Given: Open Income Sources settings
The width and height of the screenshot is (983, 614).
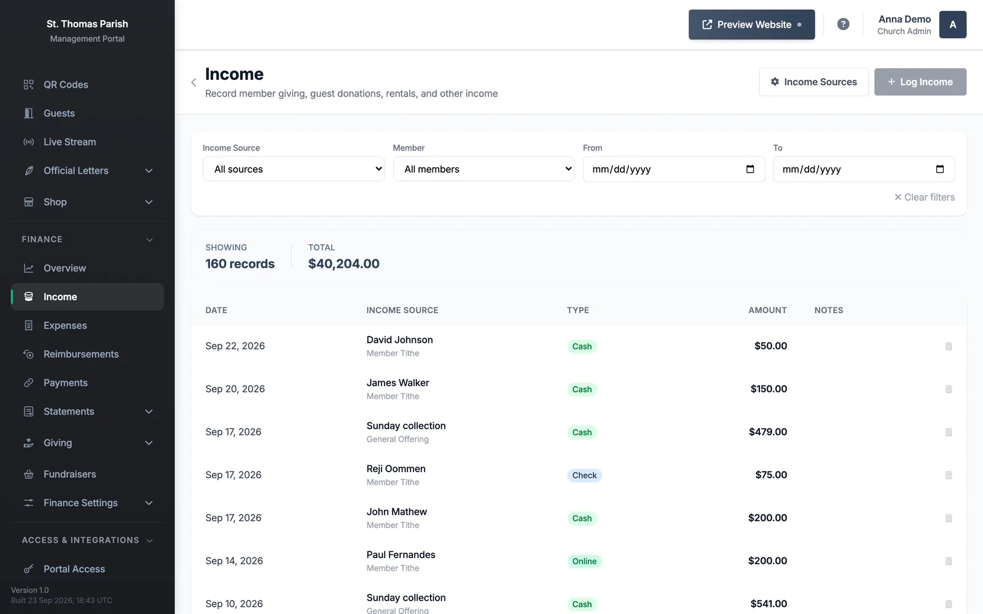Looking at the screenshot, I should [813, 82].
